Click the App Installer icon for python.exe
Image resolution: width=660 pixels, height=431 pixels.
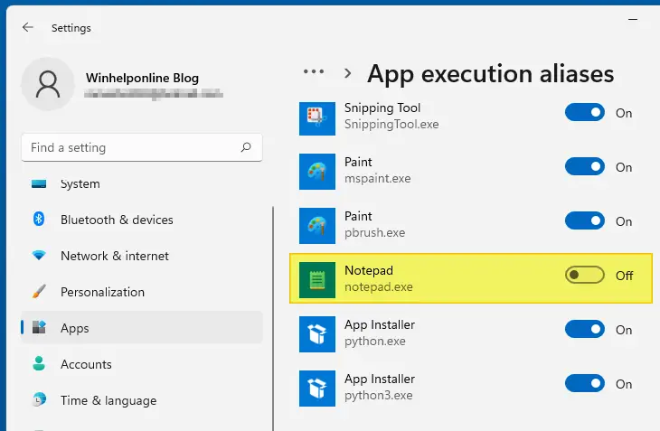[317, 334]
